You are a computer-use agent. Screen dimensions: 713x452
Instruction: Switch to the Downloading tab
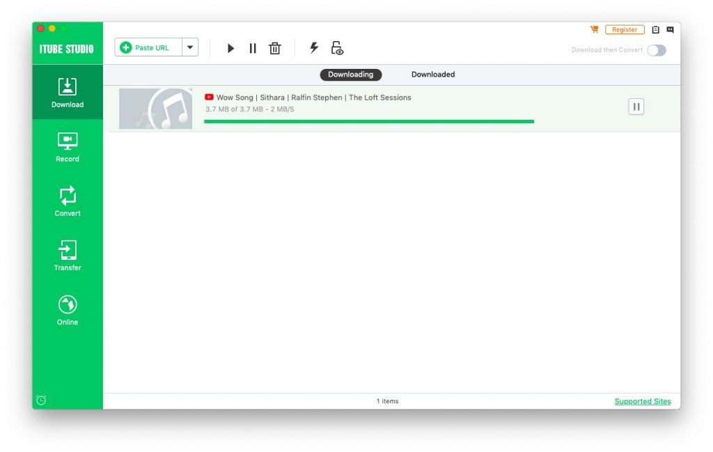351,75
